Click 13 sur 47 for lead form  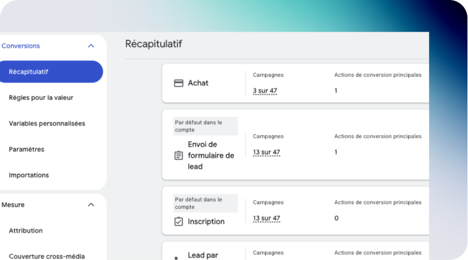pos(267,152)
